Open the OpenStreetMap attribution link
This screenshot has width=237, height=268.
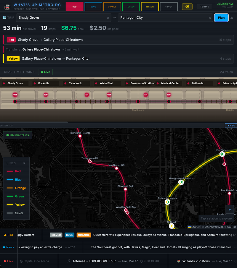[x=214, y=227]
